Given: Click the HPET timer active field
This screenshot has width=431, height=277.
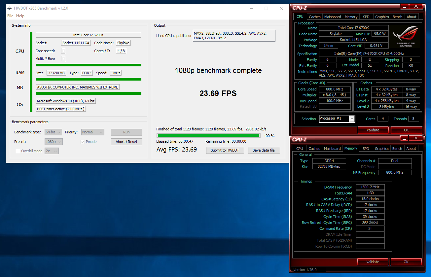Looking at the screenshot, I should [x=61, y=109].
